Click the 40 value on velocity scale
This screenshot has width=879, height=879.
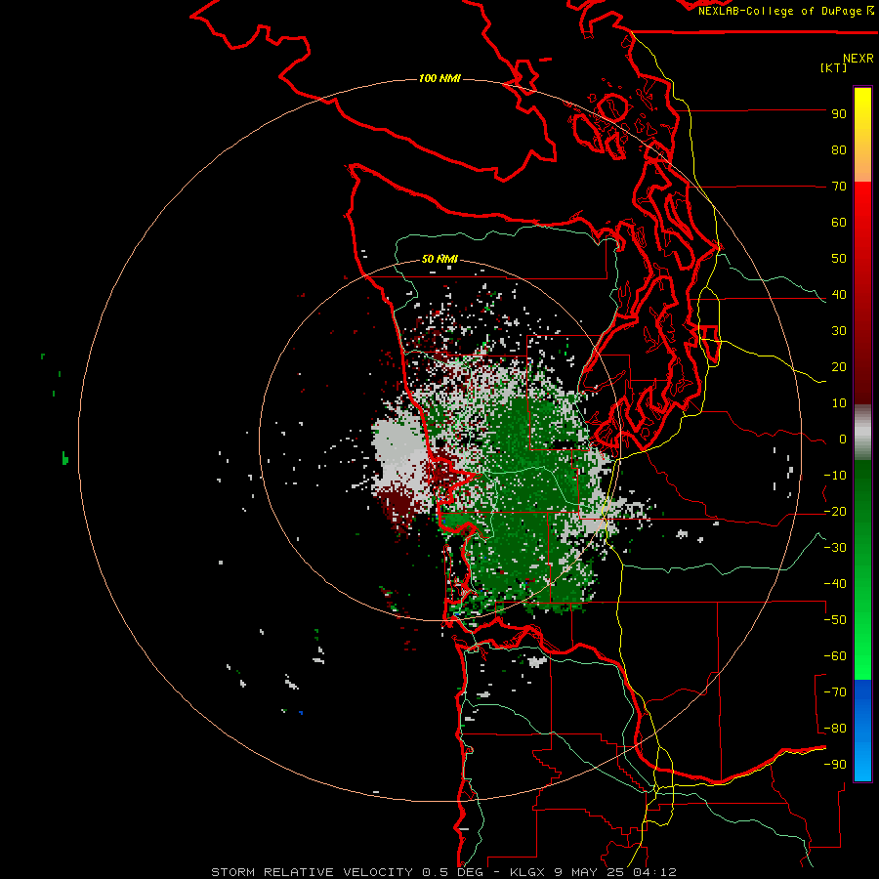[x=839, y=295]
